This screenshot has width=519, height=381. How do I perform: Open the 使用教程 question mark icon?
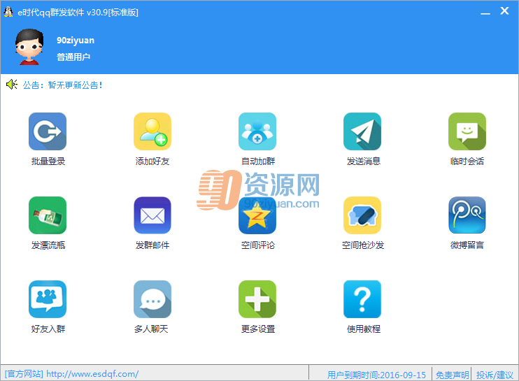point(362,299)
